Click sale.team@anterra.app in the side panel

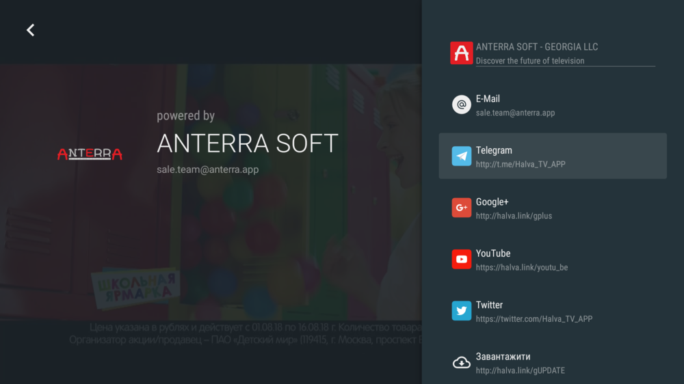point(515,113)
